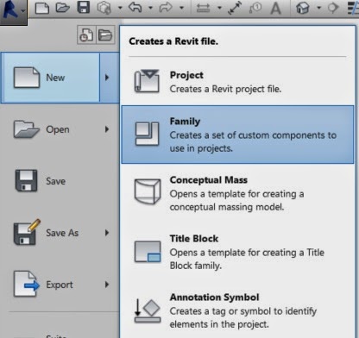The height and width of the screenshot is (338, 359).
Task: Click the New blank page menu icon
Action: pyautogui.click(x=27, y=78)
